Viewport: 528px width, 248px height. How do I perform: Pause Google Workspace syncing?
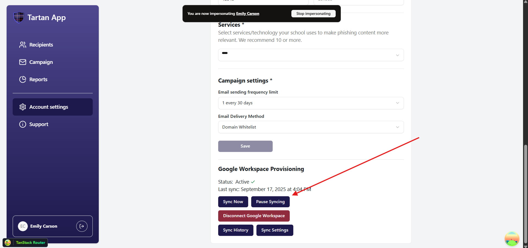click(270, 202)
